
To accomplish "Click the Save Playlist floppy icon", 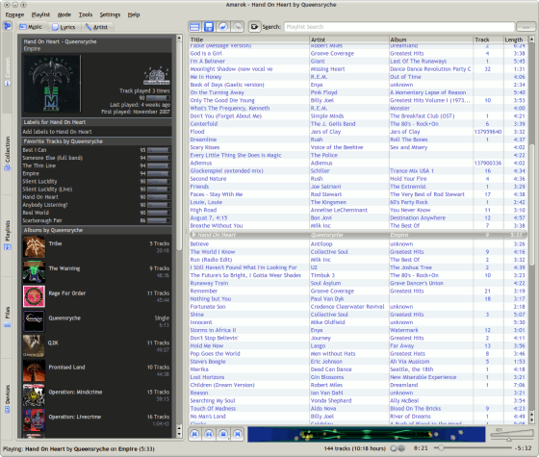I will click(209, 27).
